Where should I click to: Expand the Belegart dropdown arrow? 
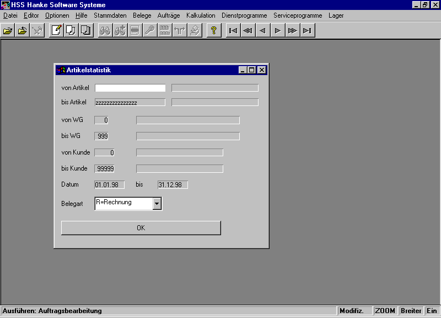pyautogui.click(x=157, y=204)
